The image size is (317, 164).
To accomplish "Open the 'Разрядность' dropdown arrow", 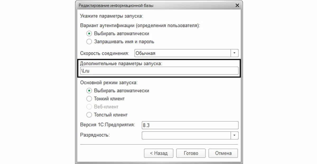I will (x=235, y=135).
